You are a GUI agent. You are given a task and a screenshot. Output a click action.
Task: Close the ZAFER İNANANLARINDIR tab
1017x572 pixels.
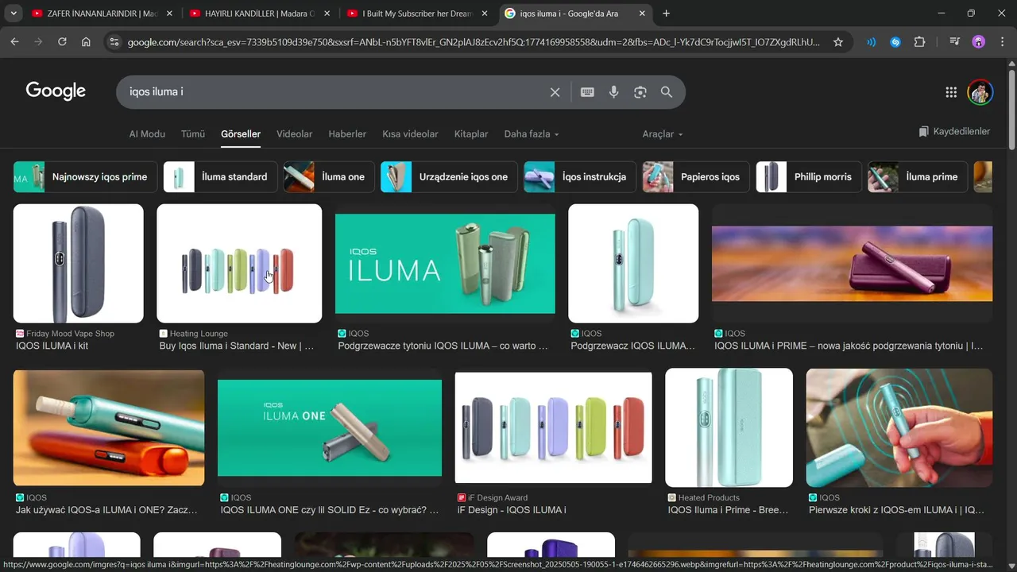(x=169, y=14)
